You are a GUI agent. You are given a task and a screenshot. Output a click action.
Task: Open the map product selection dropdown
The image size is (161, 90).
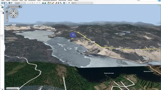(82, 3)
